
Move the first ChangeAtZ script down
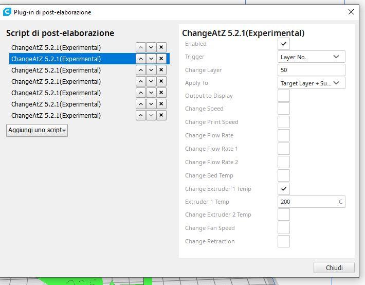[151, 47]
